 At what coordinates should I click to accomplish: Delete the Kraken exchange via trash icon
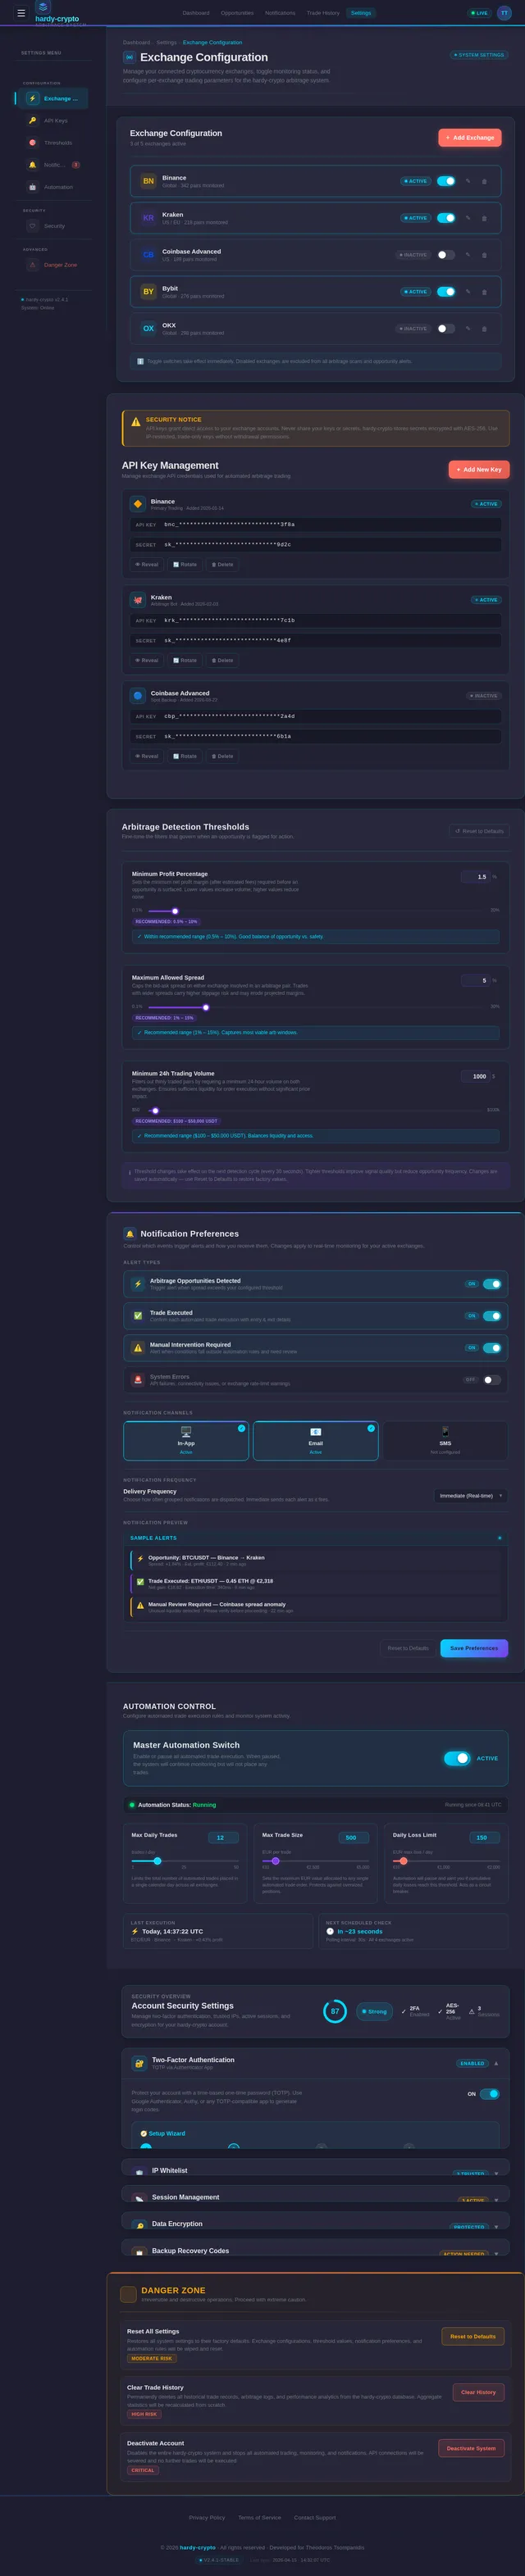484,218
